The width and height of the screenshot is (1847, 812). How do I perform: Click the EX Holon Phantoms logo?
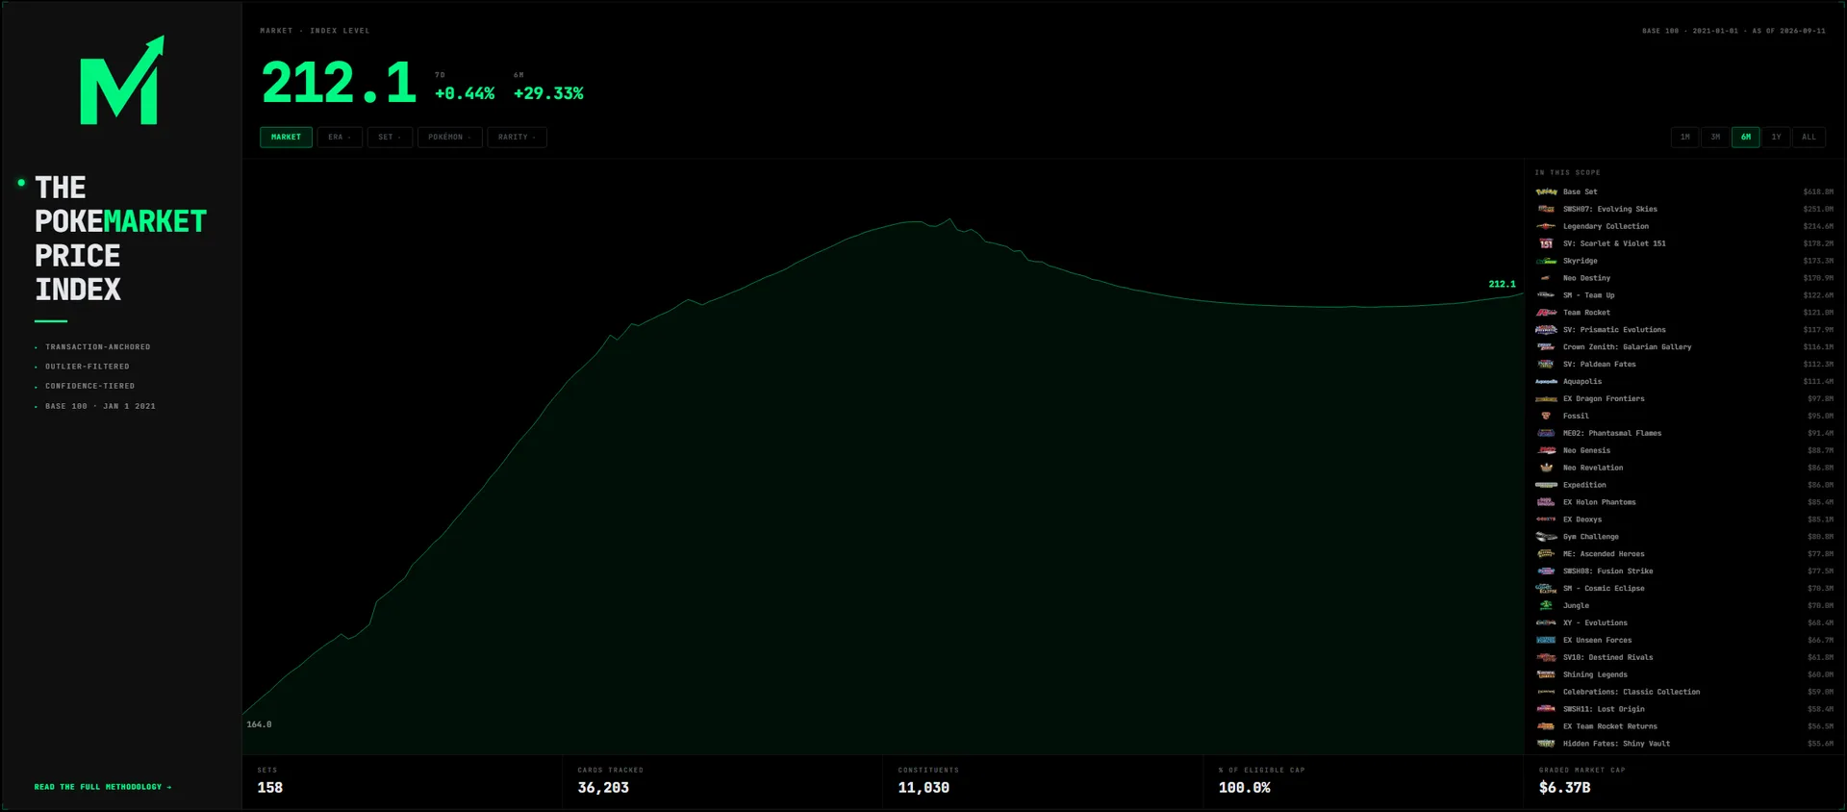pyautogui.click(x=1546, y=503)
